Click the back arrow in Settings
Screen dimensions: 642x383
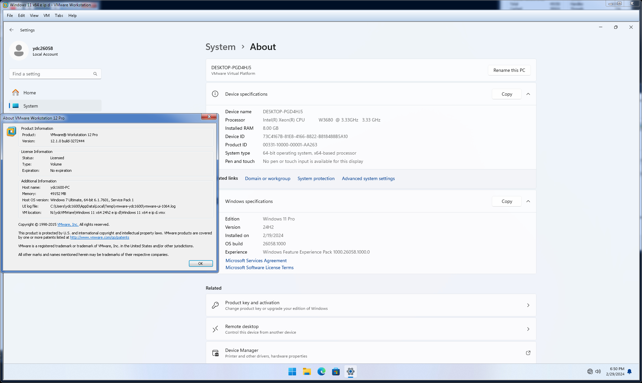[x=12, y=30]
